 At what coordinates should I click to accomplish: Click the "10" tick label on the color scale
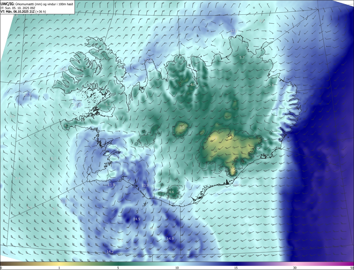[x=177, y=268]
